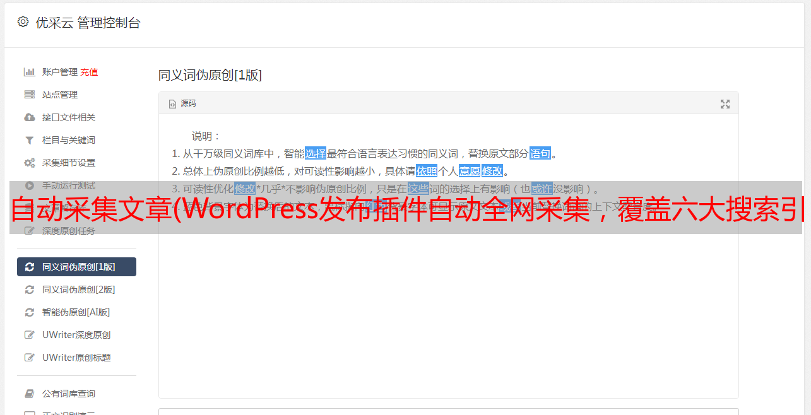Click the gear icon beside 优采云 管理控制台
This screenshot has width=811, height=415.
[23, 22]
